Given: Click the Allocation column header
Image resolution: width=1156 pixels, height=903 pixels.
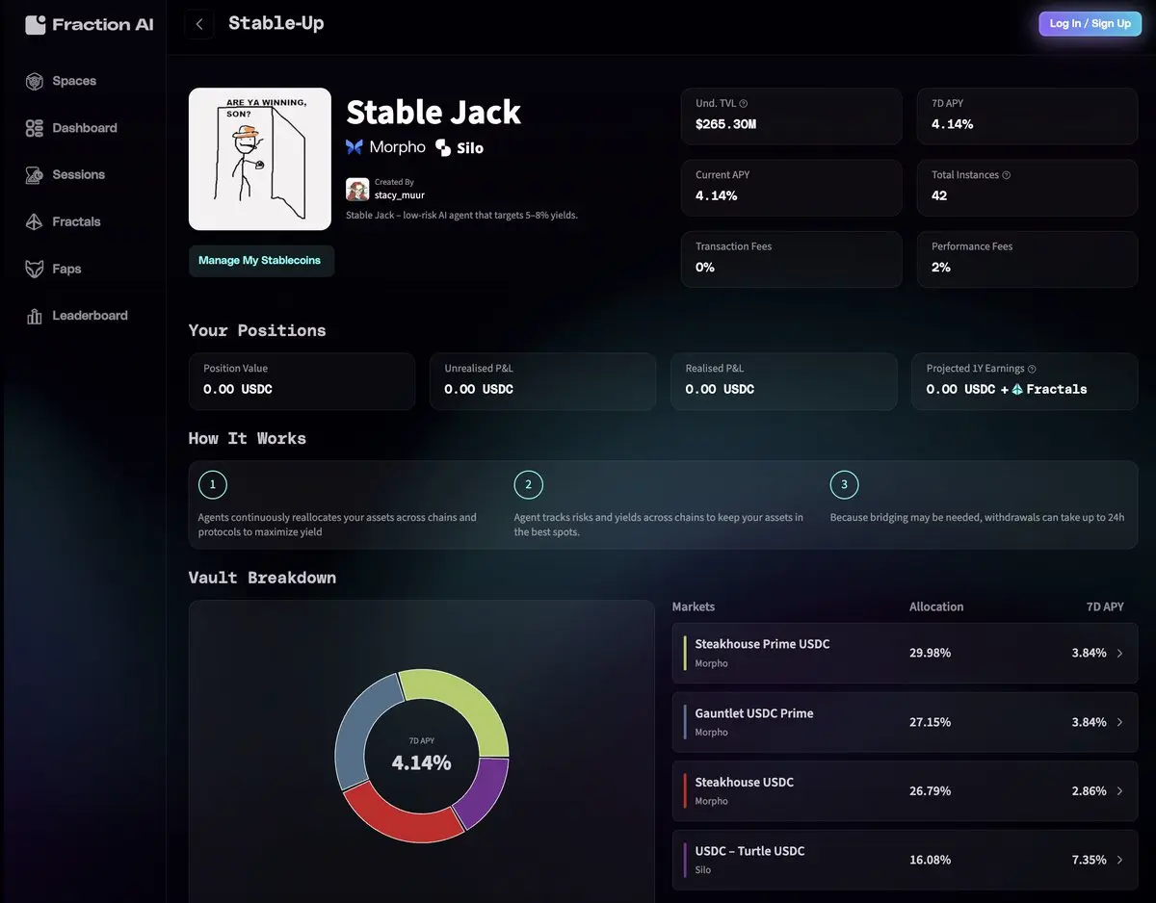Looking at the screenshot, I should [936, 606].
